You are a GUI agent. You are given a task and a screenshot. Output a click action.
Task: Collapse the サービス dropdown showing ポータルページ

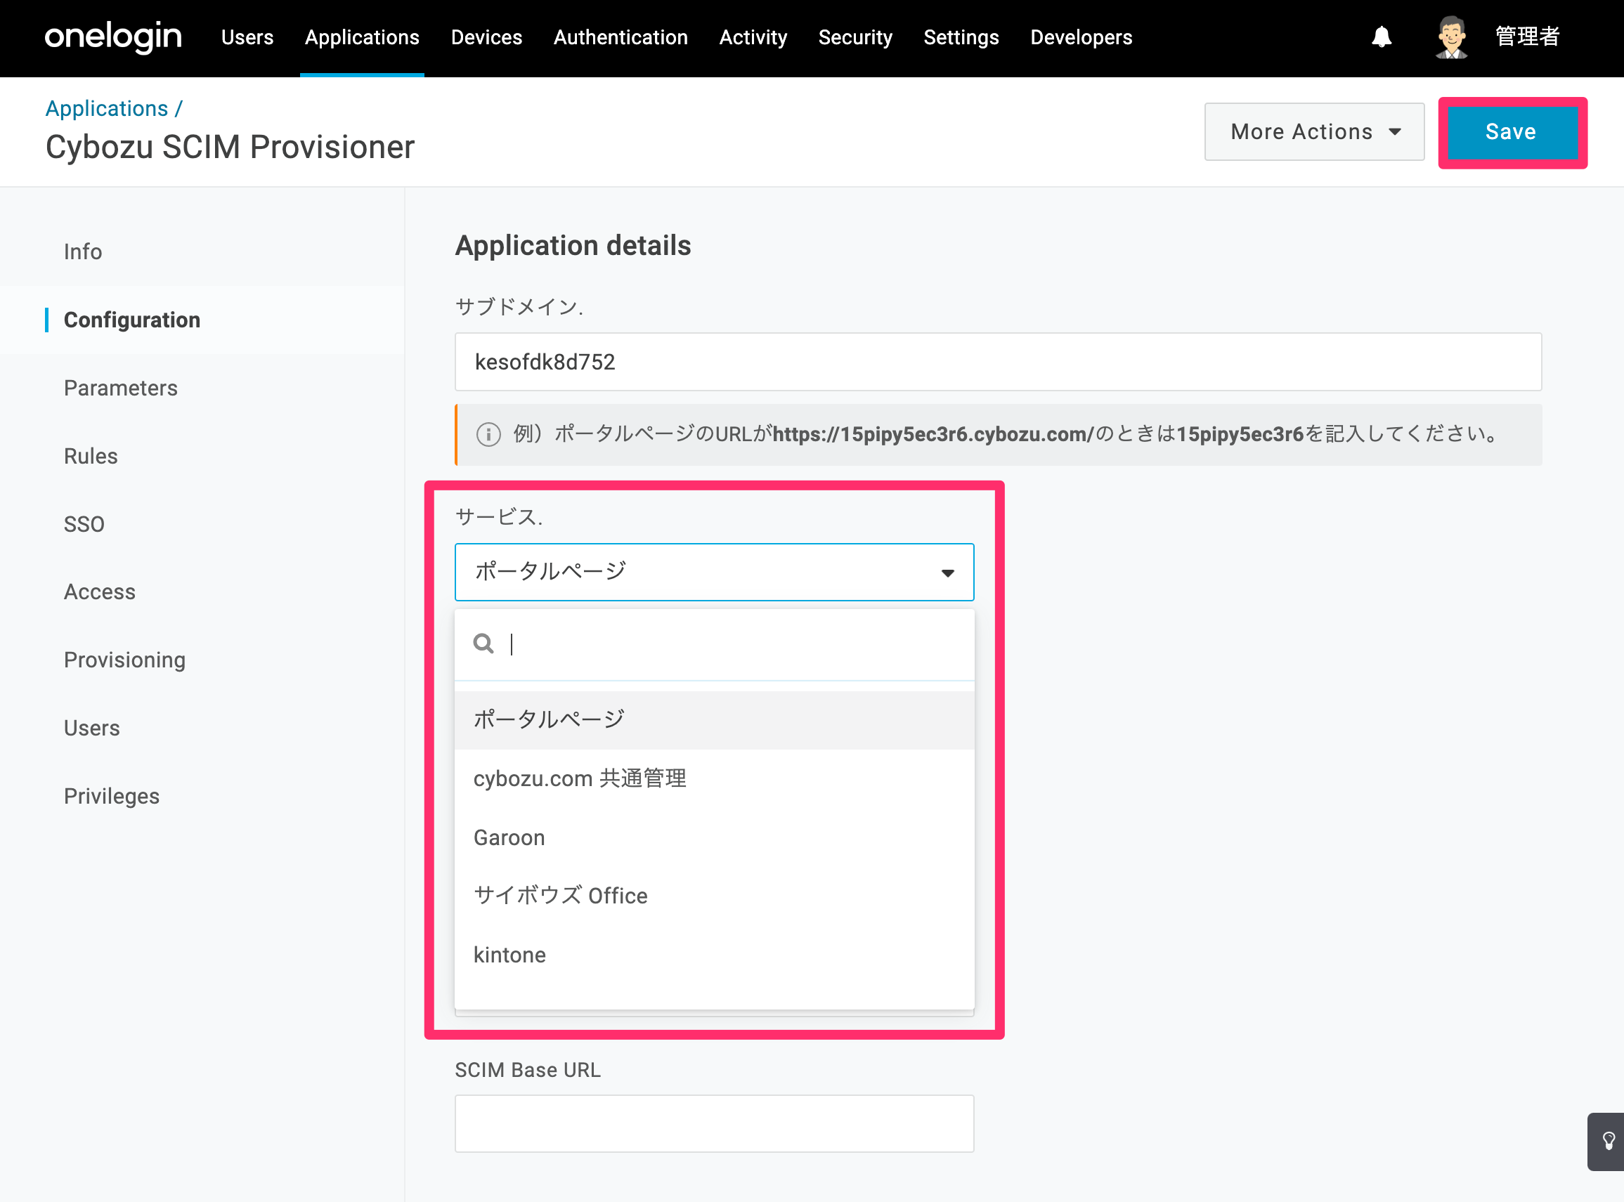tap(714, 572)
